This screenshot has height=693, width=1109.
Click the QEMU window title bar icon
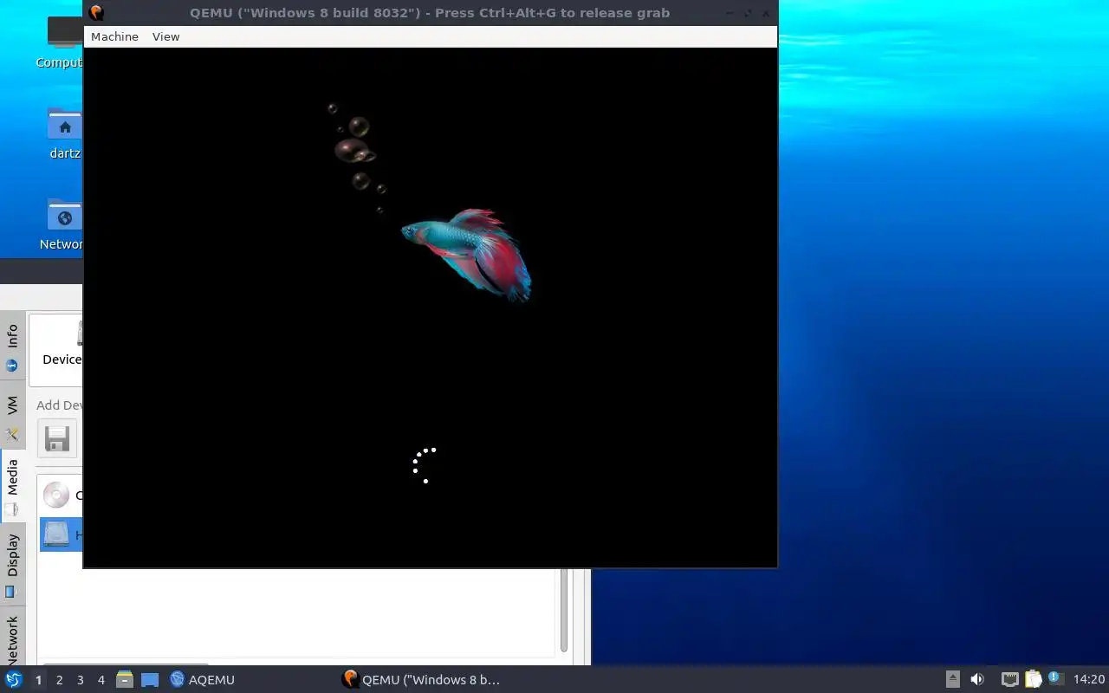(x=96, y=13)
